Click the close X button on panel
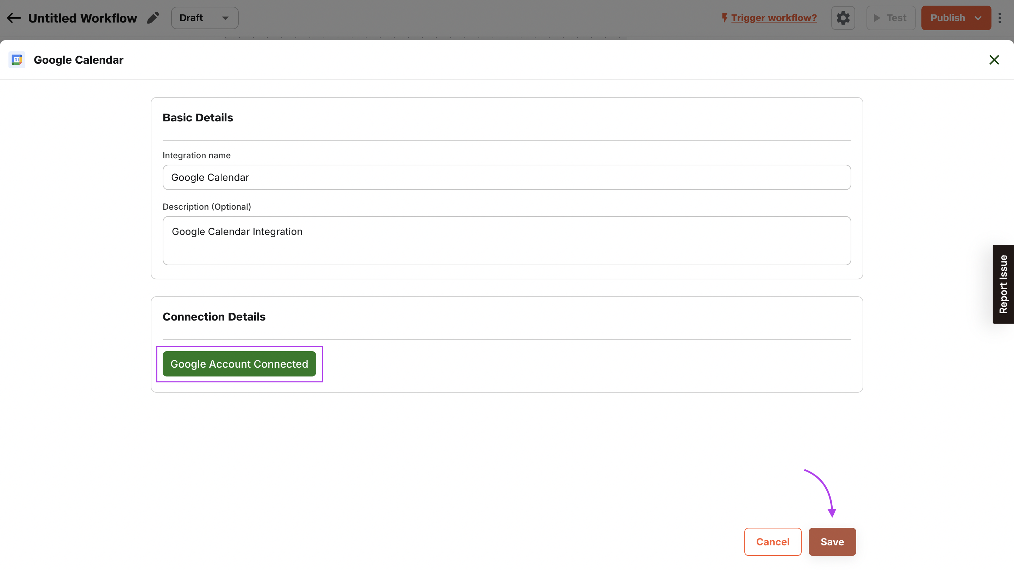The width and height of the screenshot is (1014, 570). tap(995, 60)
